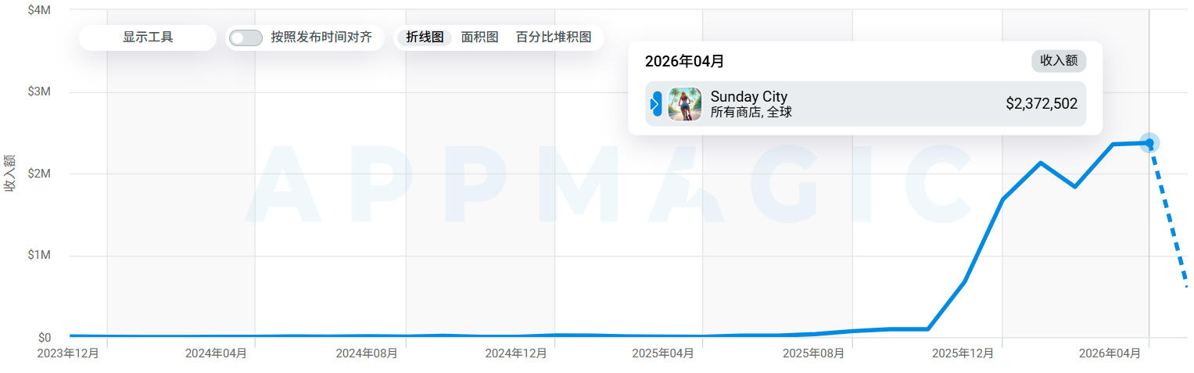Viewport: 1194px width, 373px height.
Task: Click the 2025年08月 axis label
Action: [814, 353]
